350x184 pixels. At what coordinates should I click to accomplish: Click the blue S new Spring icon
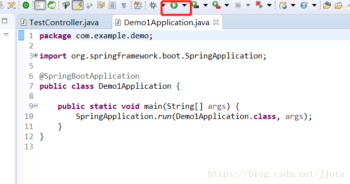pos(304,5)
